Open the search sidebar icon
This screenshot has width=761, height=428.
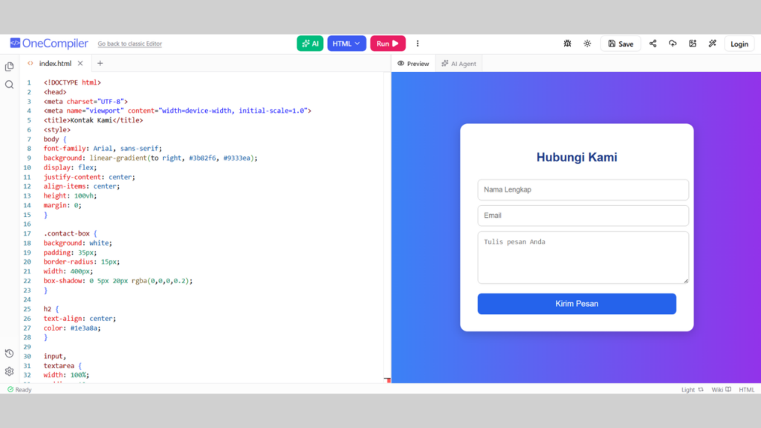pos(9,85)
